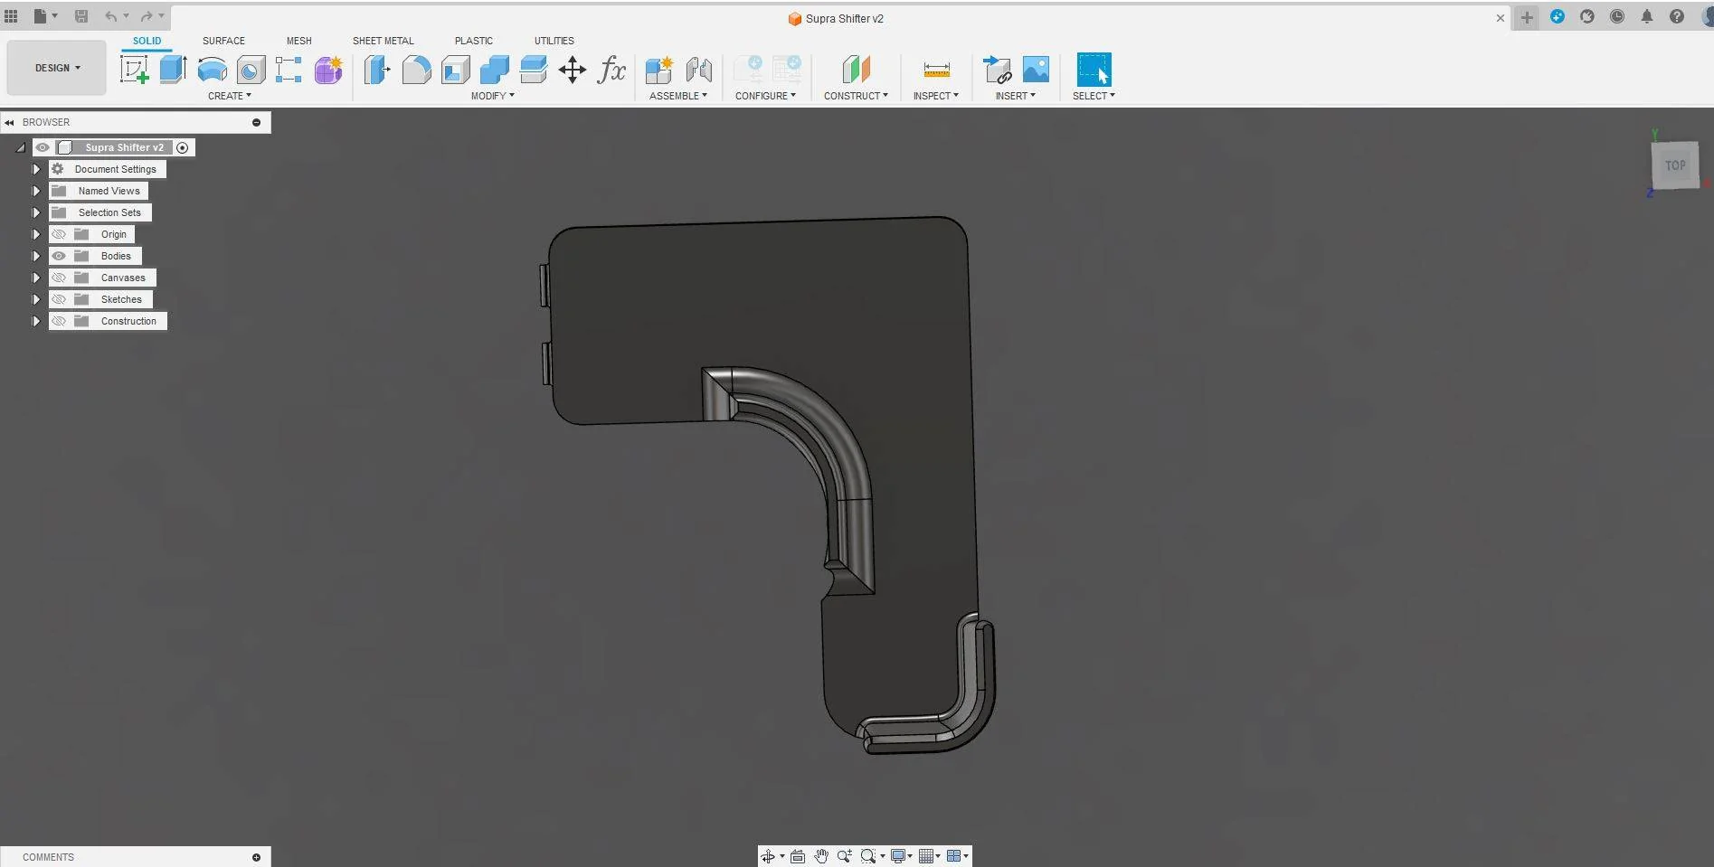Viewport: 1714px width, 867px height.
Task: Switch to the SHEET METAL tab
Action: click(383, 41)
